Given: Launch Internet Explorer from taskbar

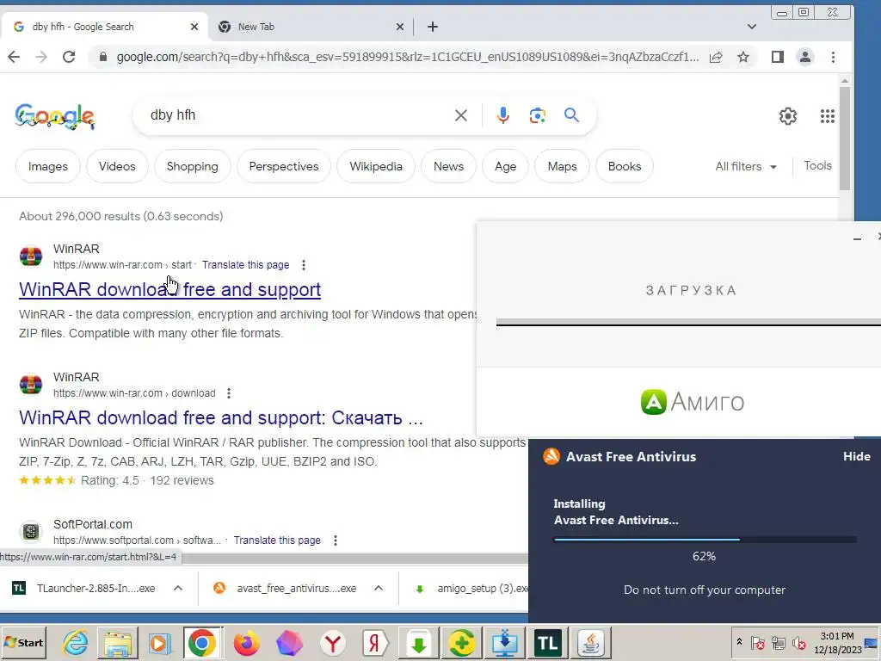Looking at the screenshot, I should click(x=76, y=642).
